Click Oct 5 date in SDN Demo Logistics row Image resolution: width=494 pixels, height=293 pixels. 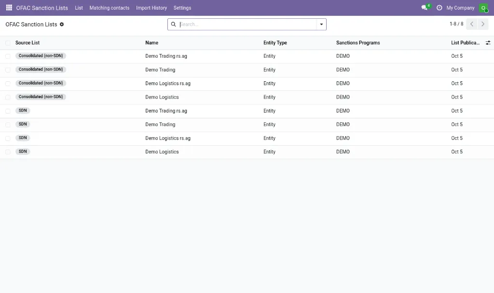pyautogui.click(x=457, y=152)
